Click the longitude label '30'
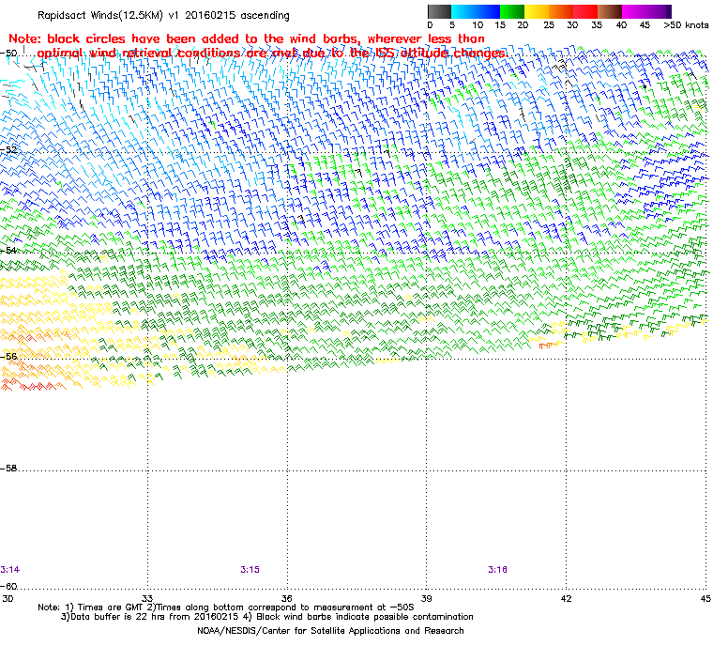The width and height of the screenshot is (713, 646). (x=8, y=598)
